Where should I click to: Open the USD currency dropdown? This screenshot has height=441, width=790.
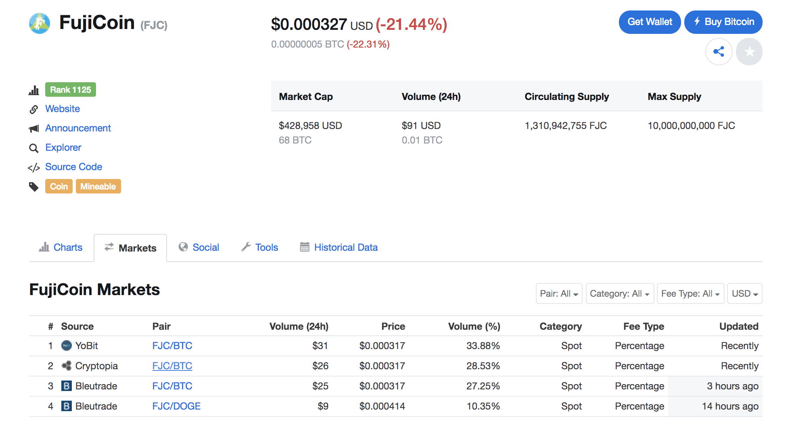(745, 293)
